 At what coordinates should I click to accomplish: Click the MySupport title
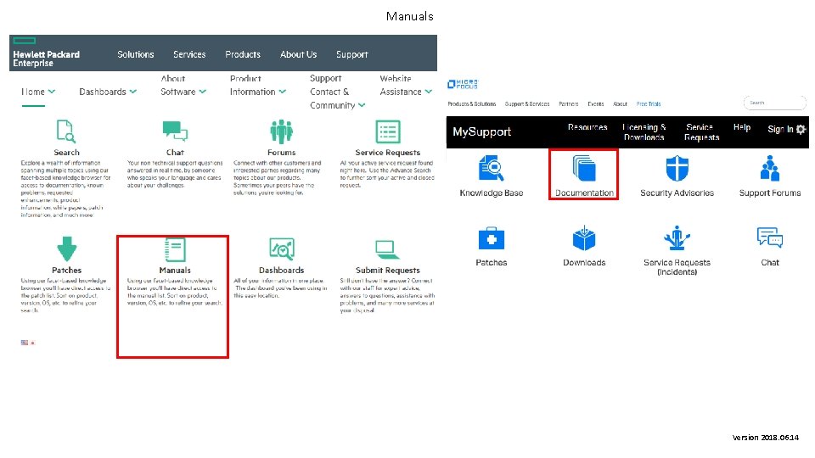point(481,132)
